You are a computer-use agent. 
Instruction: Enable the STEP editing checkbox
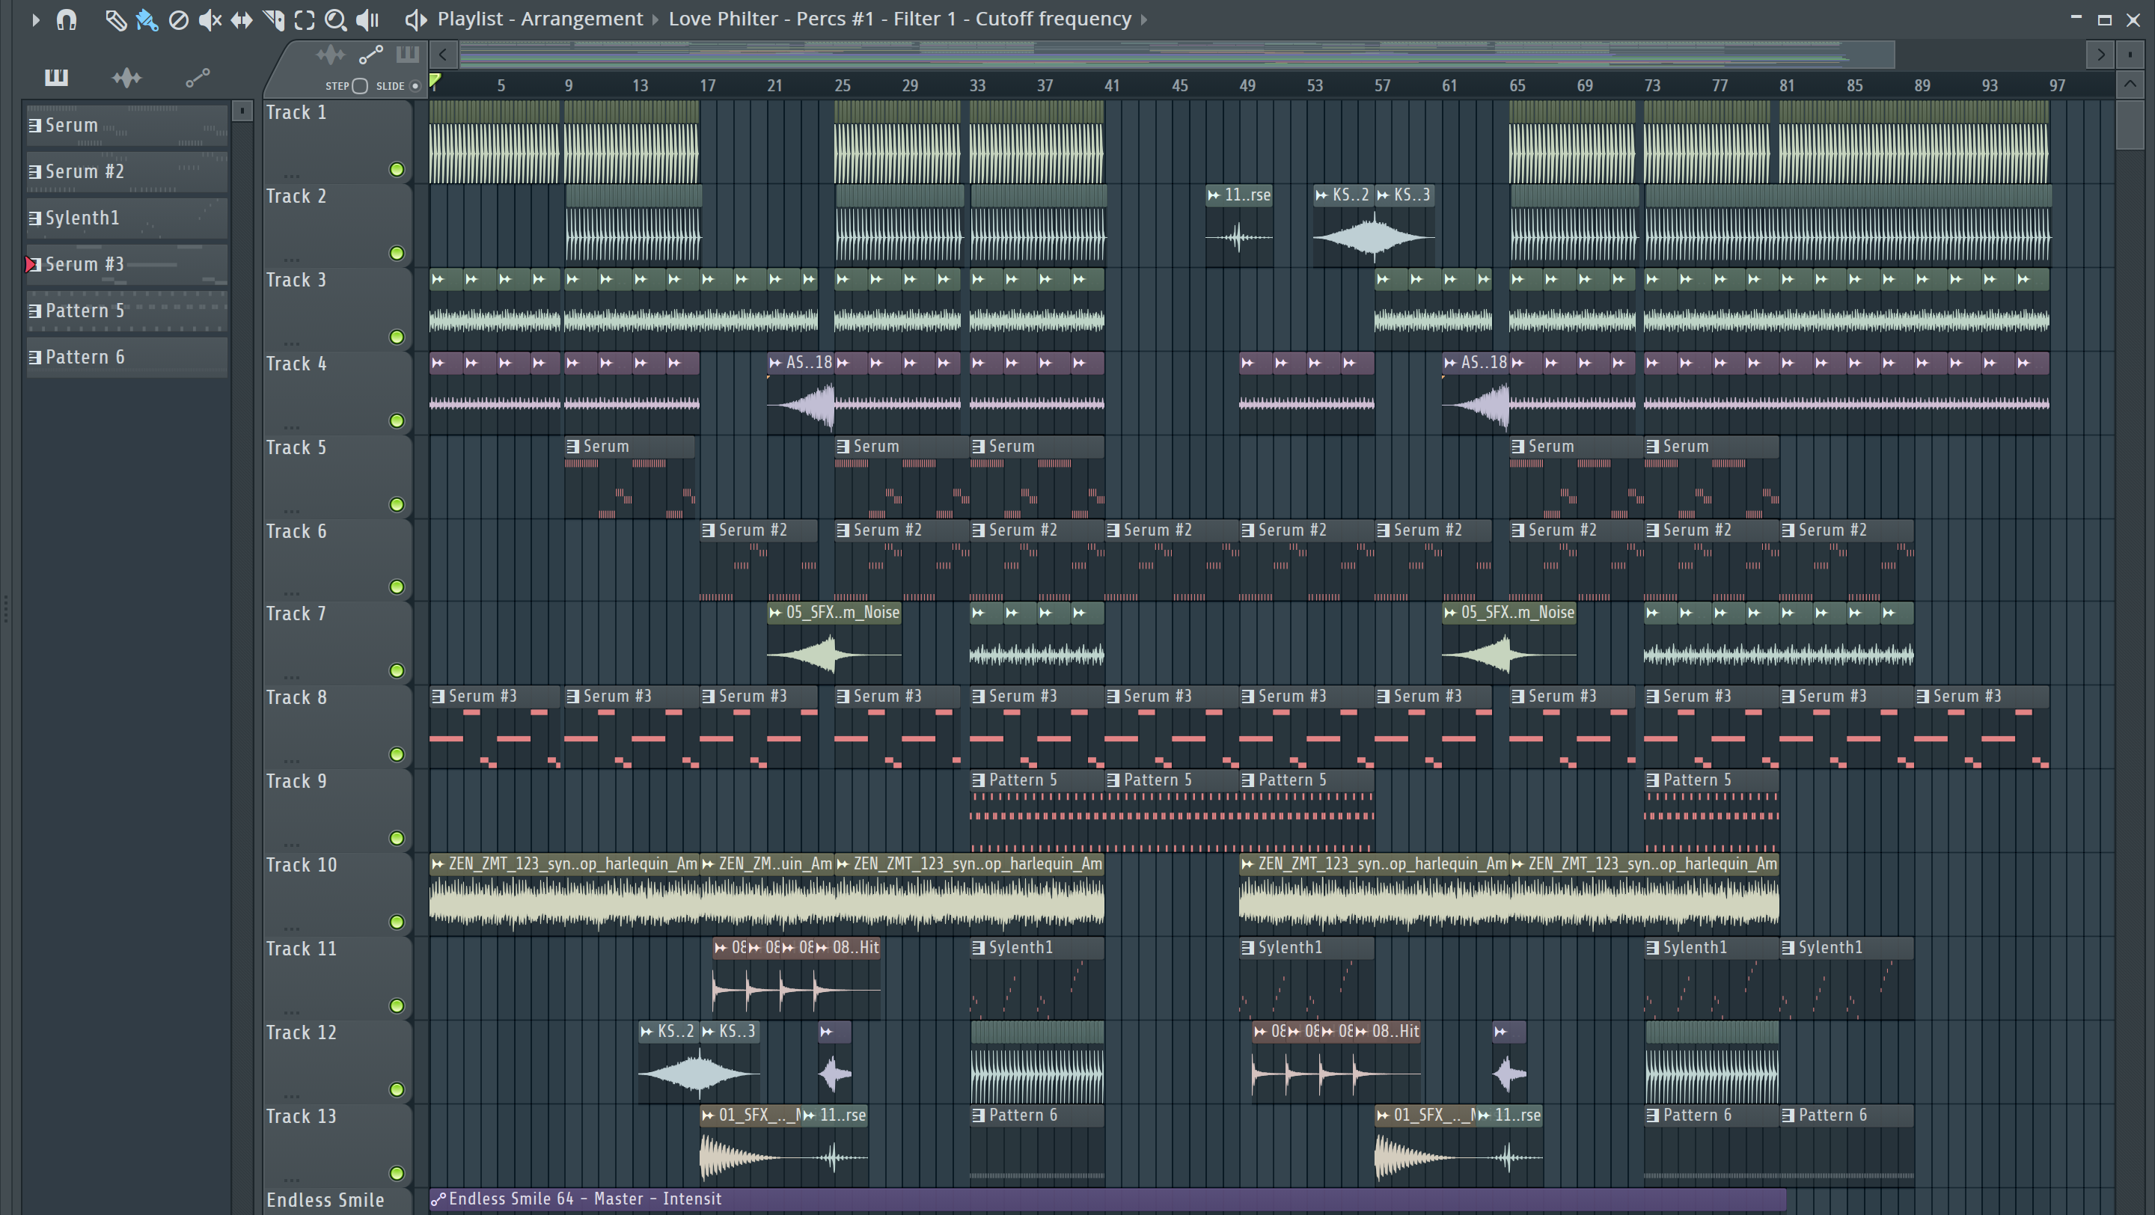360,86
